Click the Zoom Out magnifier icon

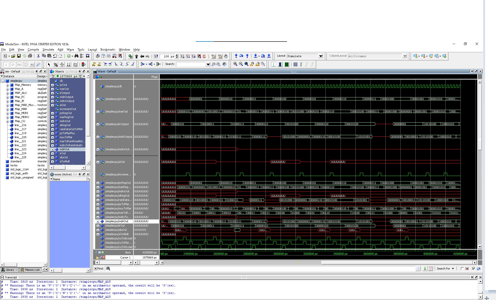(241, 64)
